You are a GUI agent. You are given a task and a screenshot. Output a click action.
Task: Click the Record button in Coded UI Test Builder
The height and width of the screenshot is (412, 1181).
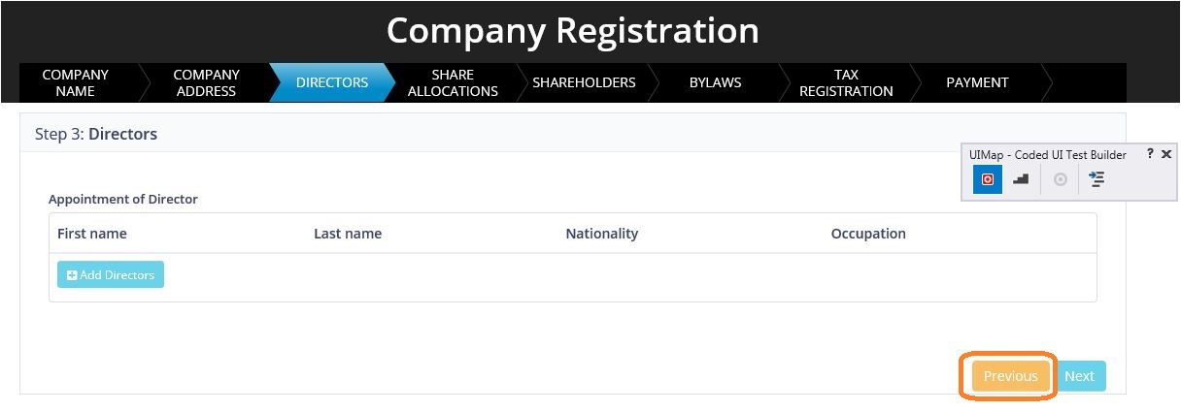point(988,179)
